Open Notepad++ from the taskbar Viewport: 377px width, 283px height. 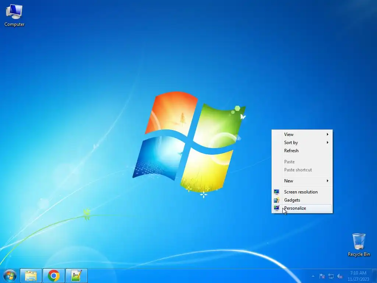click(x=77, y=276)
